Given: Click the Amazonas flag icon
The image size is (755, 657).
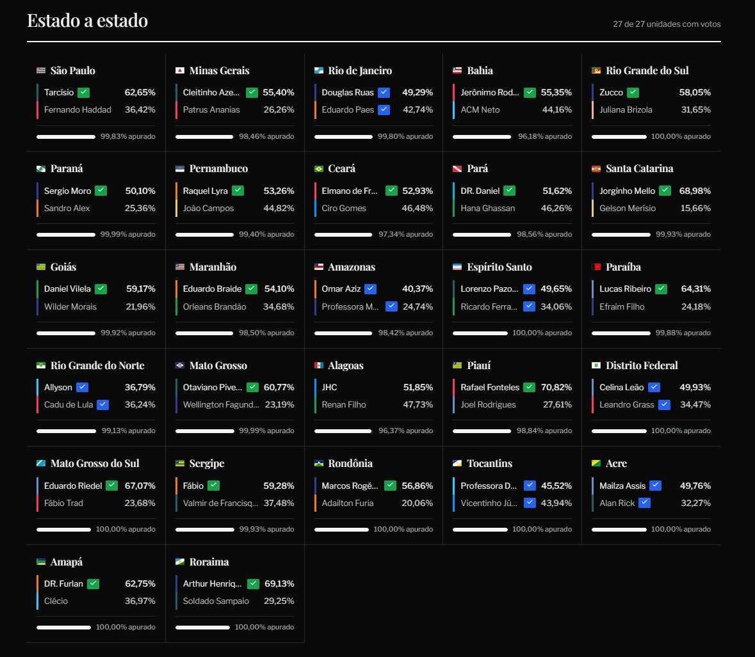Looking at the screenshot, I should point(319,267).
